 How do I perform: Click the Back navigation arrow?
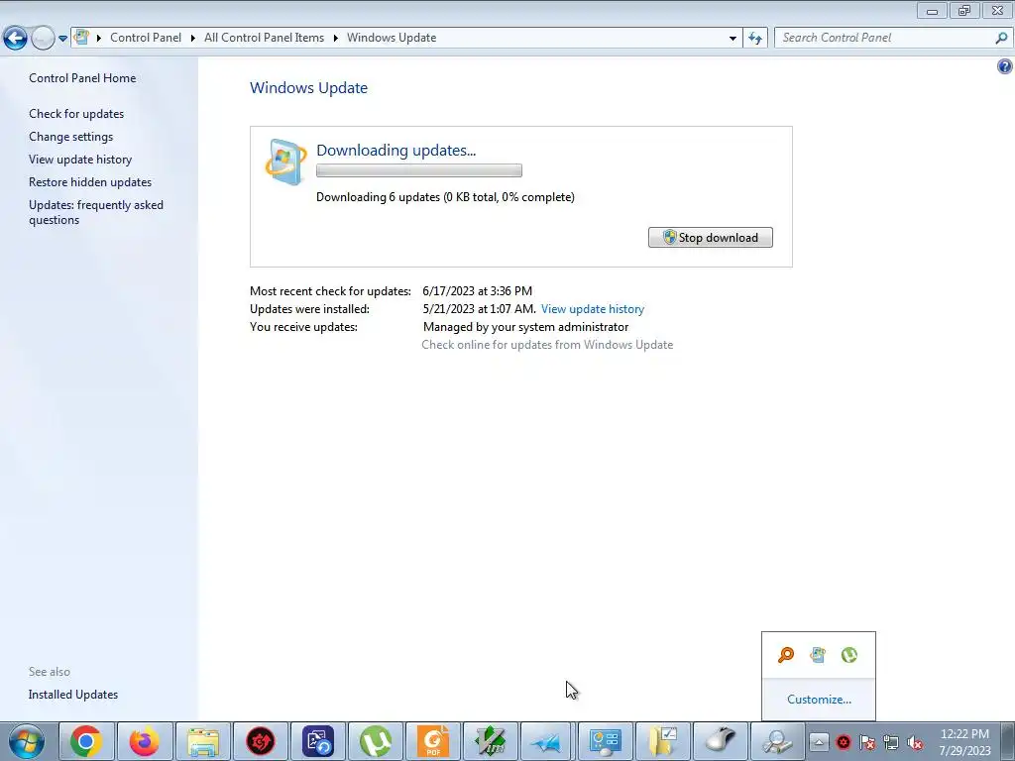[16, 39]
